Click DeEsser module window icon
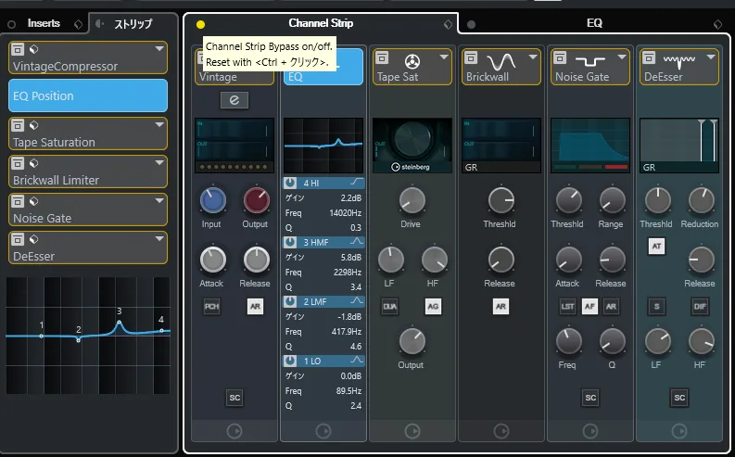The height and width of the screenshot is (457, 735). 649,57
